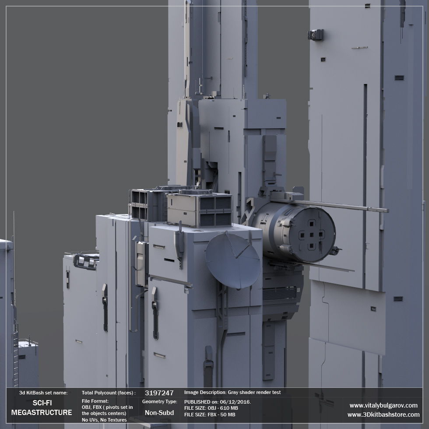The image size is (429, 429).
Task: Select 'FILE SIZE: FBX - 50 MB'
Action: click(x=210, y=415)
